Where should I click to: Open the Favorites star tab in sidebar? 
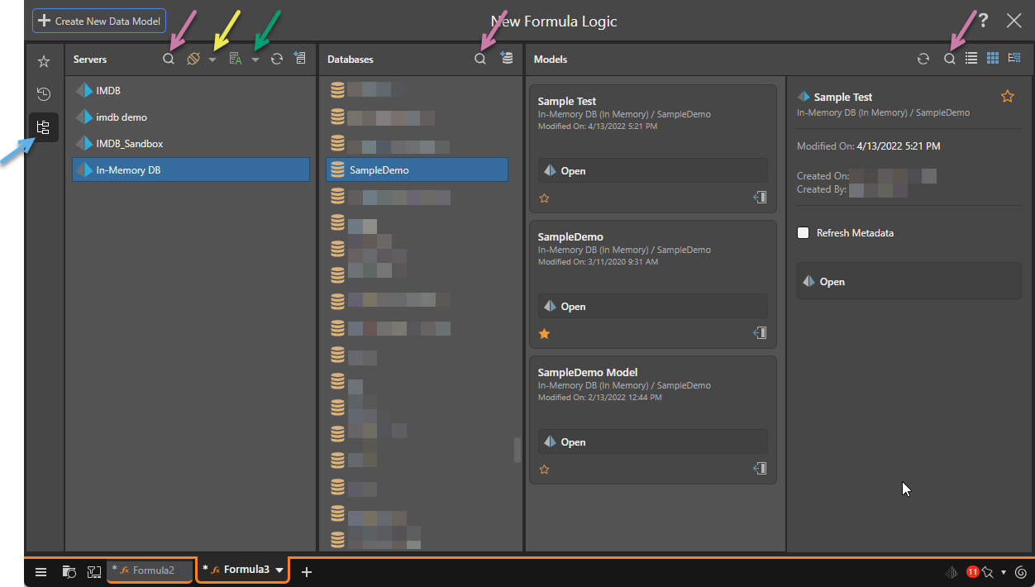[x=44, y=62]
